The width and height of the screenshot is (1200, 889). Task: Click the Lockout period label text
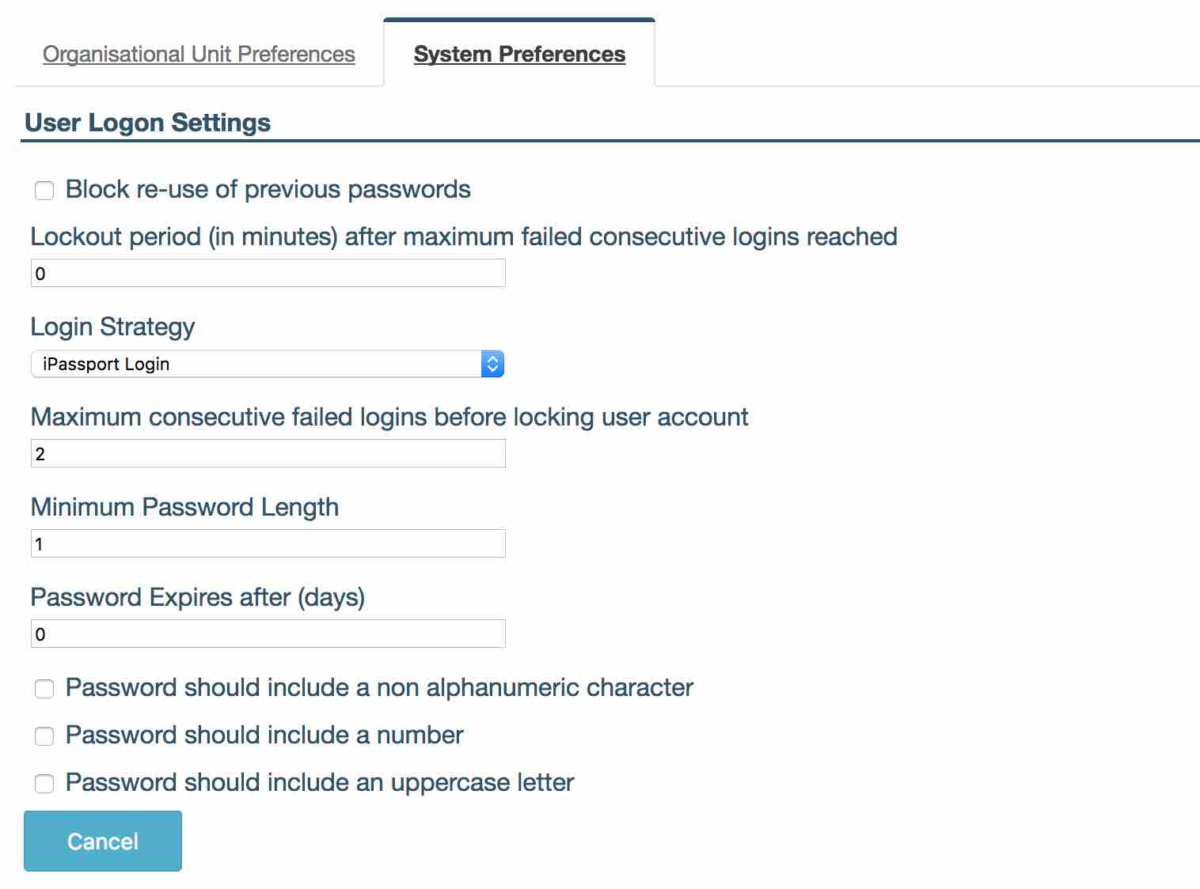463,236
